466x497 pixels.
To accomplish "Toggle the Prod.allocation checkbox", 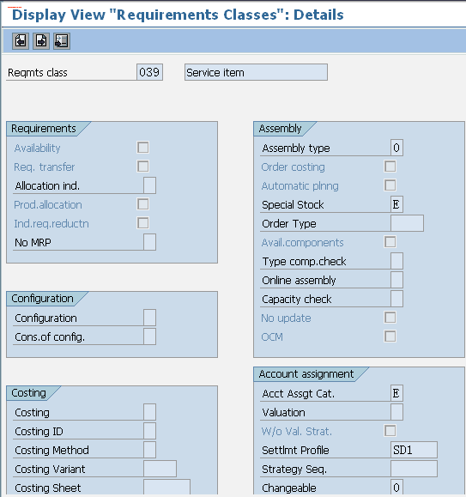I will [x=142, y=204].
